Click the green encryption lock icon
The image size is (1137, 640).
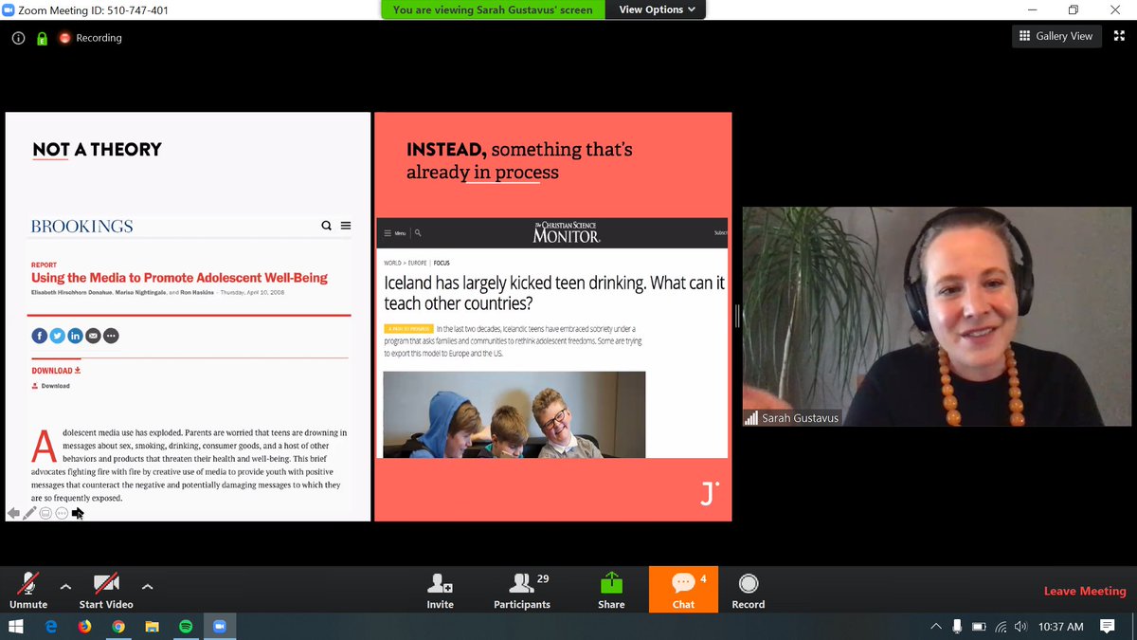42,39
